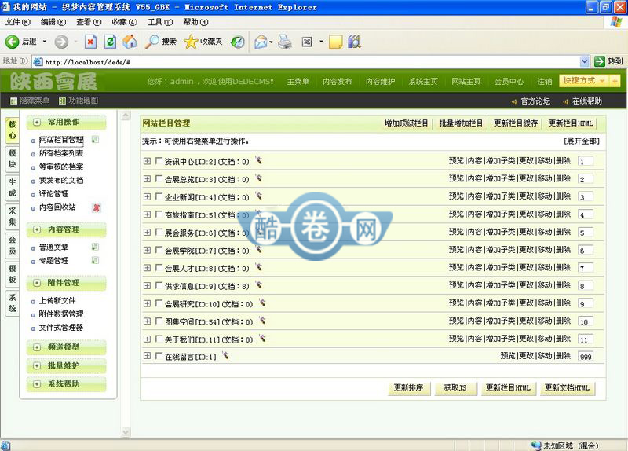Open the 文件(F) menu

pyautogui.click(x=17, y=22)
